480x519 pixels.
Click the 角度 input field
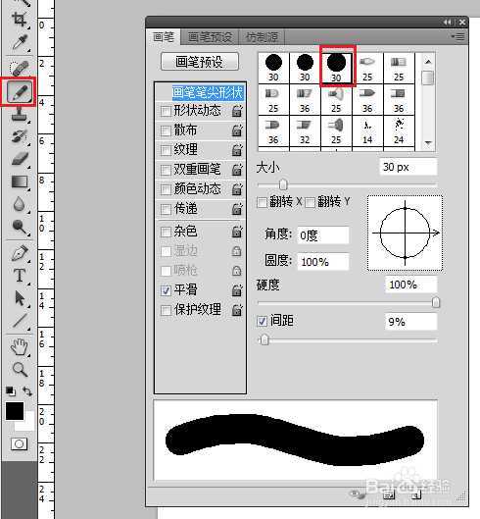click(323, 235)
